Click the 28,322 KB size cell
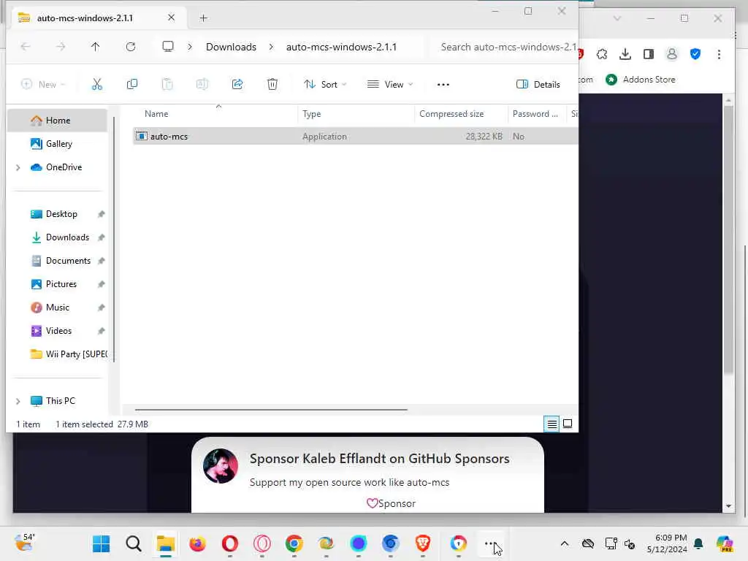Viewport: 748px width, 561px height. 484,137
